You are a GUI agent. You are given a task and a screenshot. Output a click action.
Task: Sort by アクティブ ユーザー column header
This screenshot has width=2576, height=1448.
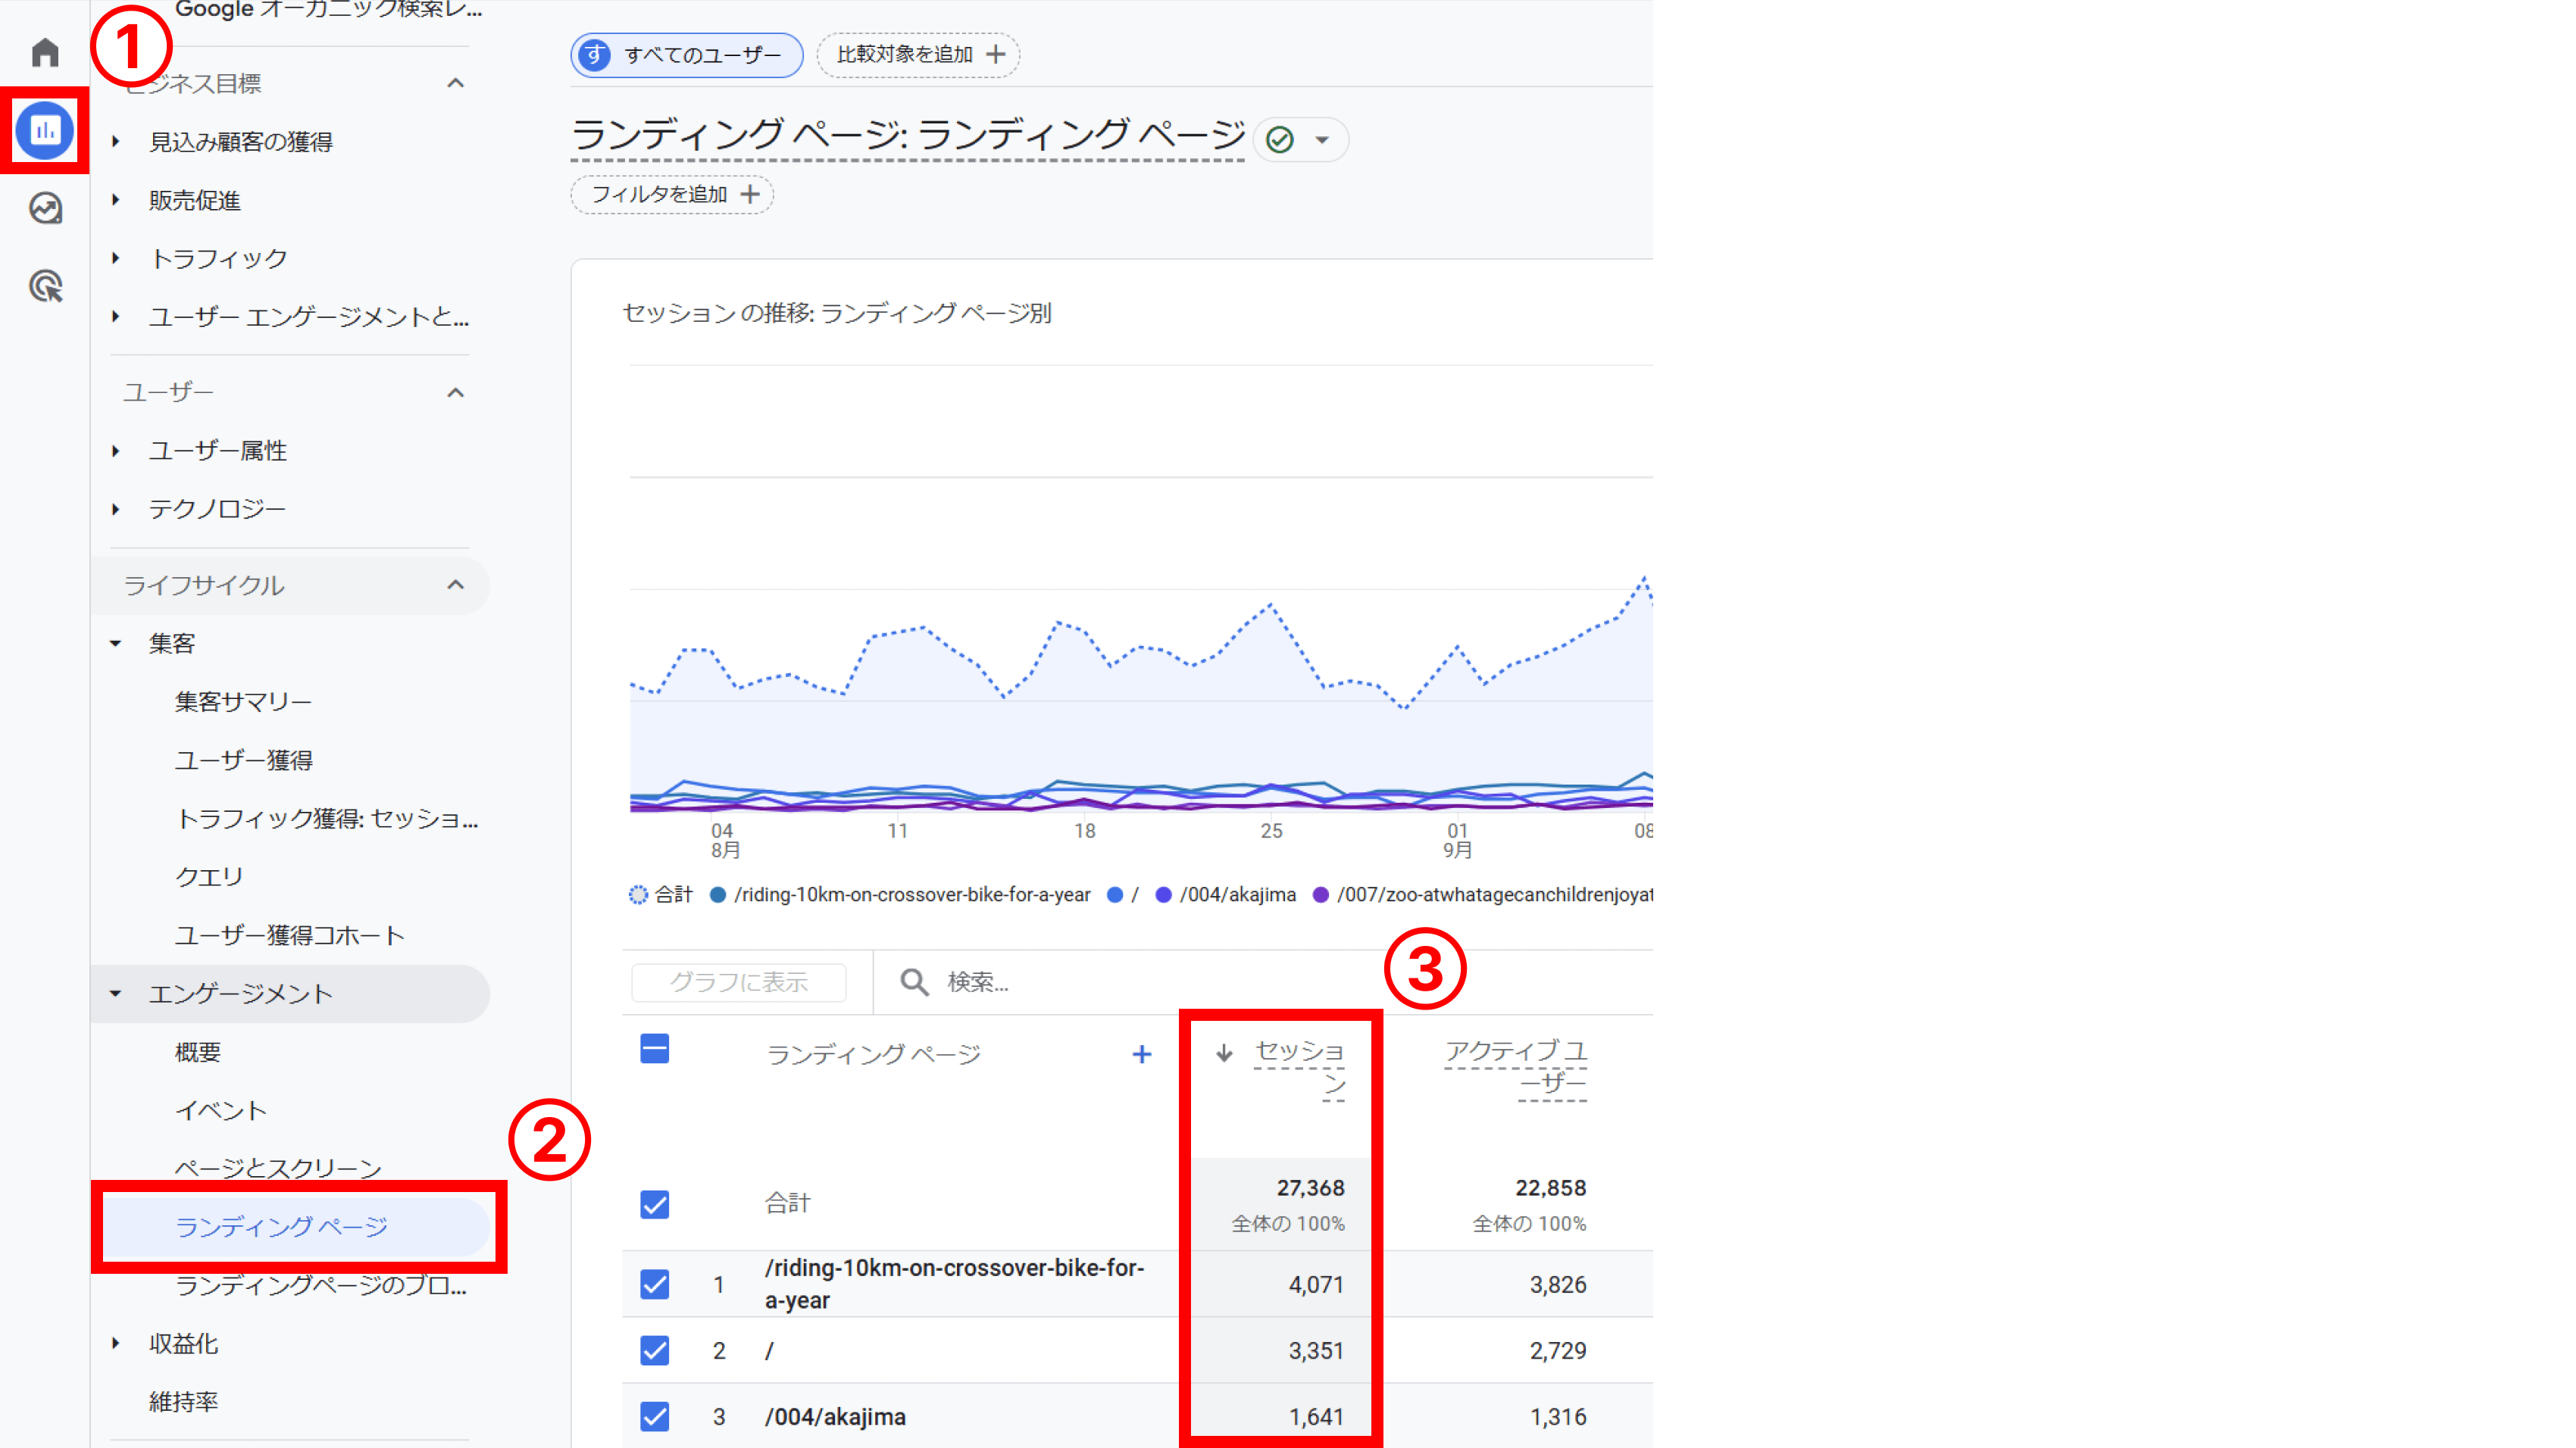click(1515, 1066)
